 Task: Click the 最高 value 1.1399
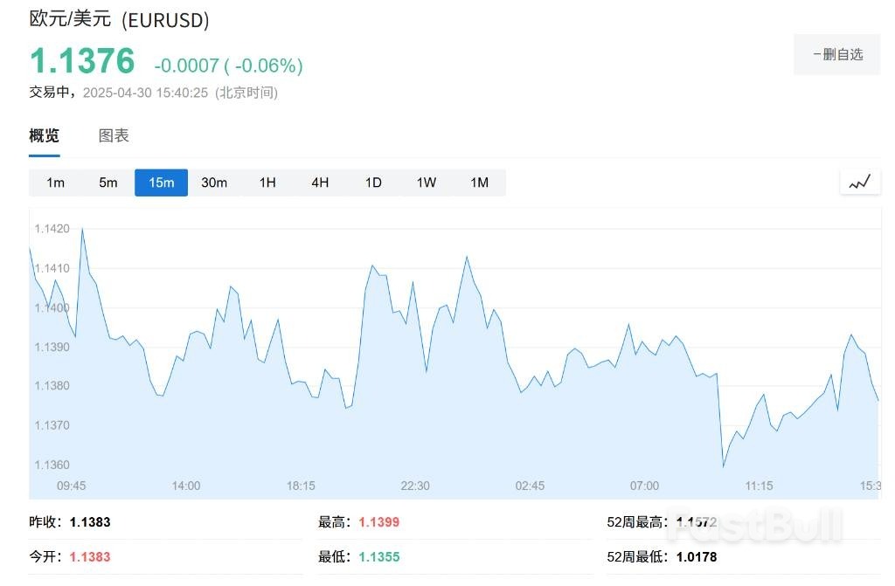(x=378, y=522)
